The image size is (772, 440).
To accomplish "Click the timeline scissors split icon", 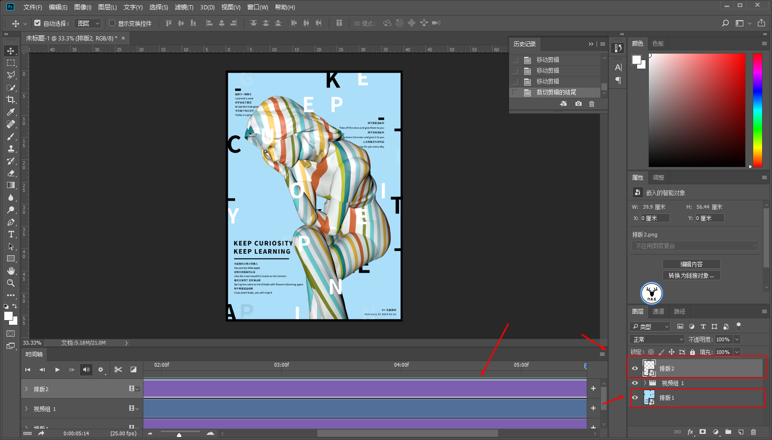I will coord(118,369).
